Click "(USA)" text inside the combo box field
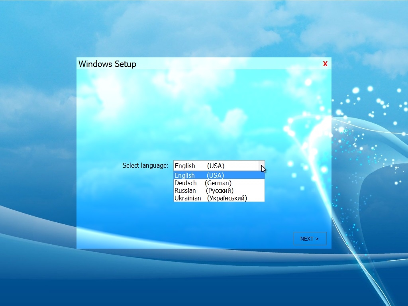Screen dimensions: 408x306 pos(216,166)
